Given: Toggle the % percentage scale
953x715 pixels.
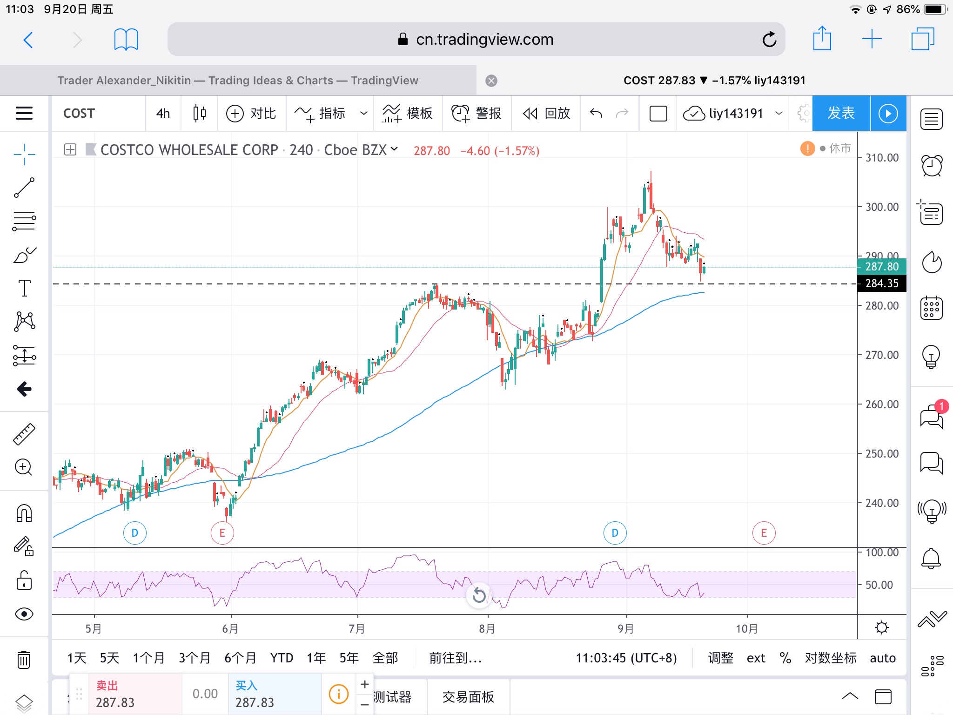Looking at the screenshot, I should (785, 658).
